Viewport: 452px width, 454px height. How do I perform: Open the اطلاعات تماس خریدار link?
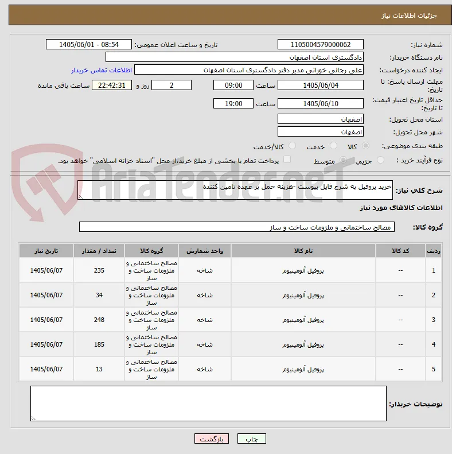point(102,70)
